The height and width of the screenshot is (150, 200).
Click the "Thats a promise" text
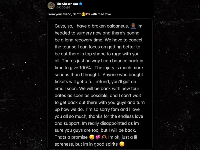(71, 137)
